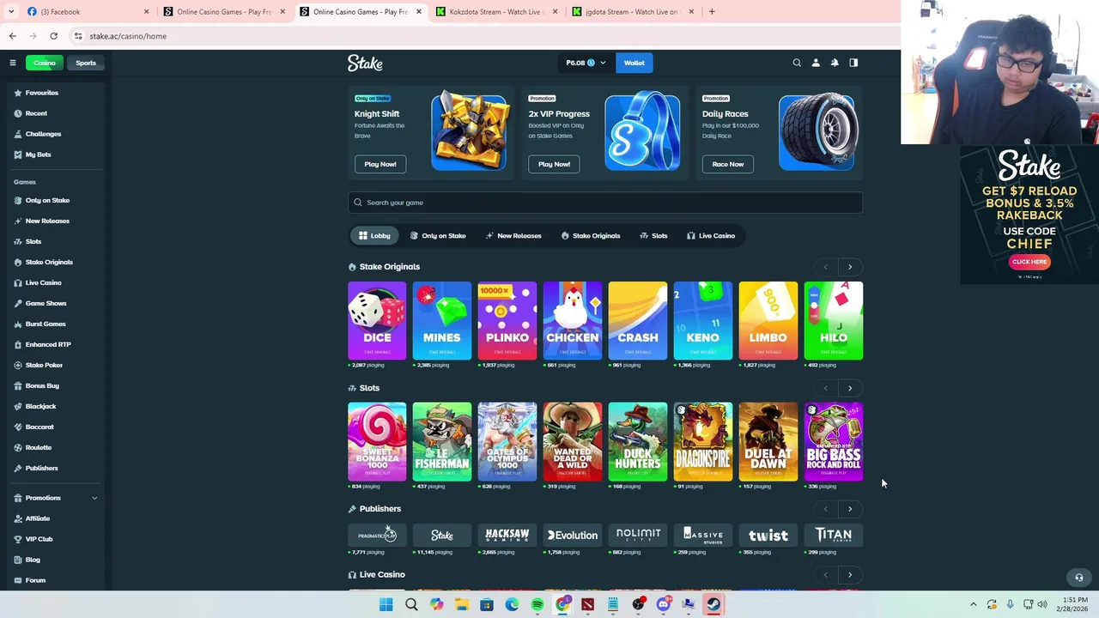Click Race Now on Daily Races
The image size is (1099, 618).
727,164
